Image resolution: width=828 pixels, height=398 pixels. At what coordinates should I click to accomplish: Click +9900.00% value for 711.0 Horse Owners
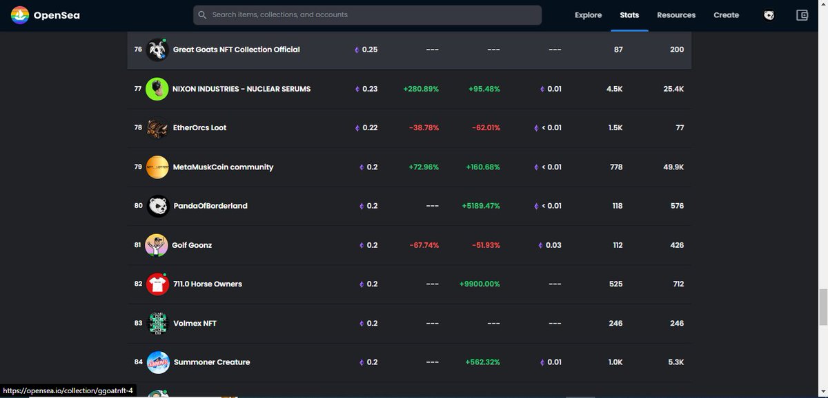(480, 284)
